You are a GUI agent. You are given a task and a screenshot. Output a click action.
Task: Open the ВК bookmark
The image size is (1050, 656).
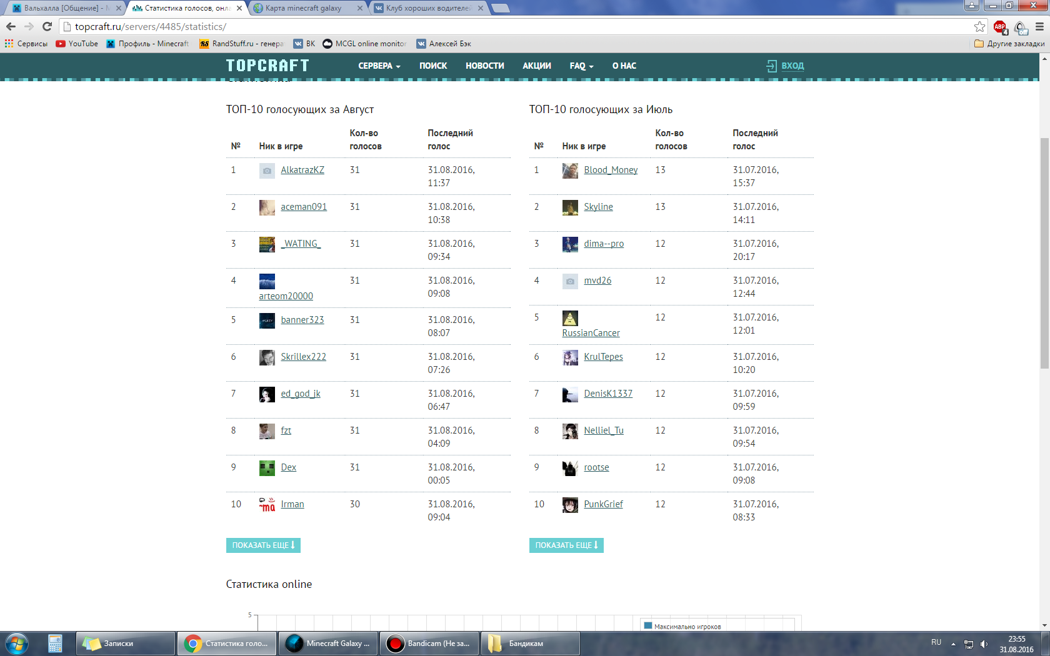304,44
